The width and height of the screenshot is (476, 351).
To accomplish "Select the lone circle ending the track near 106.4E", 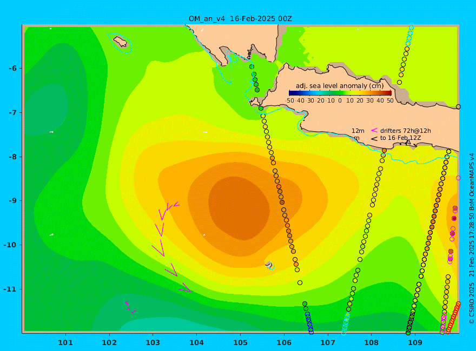I will point(300,283).
